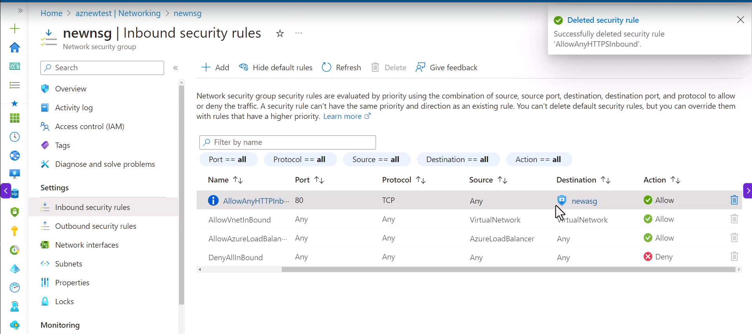Open the Home icon in the left rail
Viewport: 752px width, 334px height.
15,47
